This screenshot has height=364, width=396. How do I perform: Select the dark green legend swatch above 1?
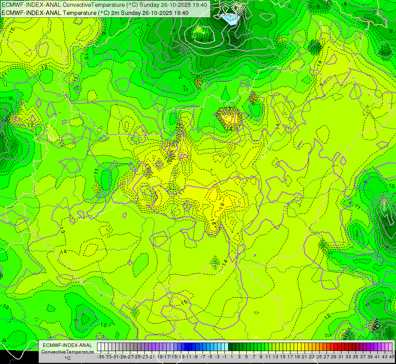pyautogui.click(x=230, y=347)
